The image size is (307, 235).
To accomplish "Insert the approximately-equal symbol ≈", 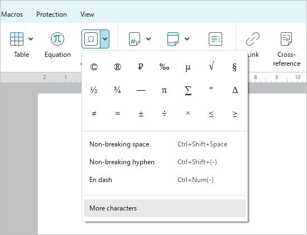I will 117,114.
